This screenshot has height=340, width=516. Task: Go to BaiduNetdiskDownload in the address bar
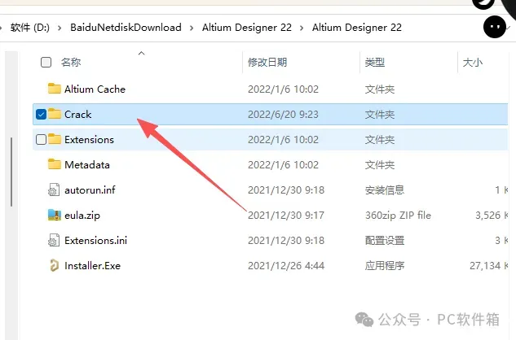coord(126,28)
